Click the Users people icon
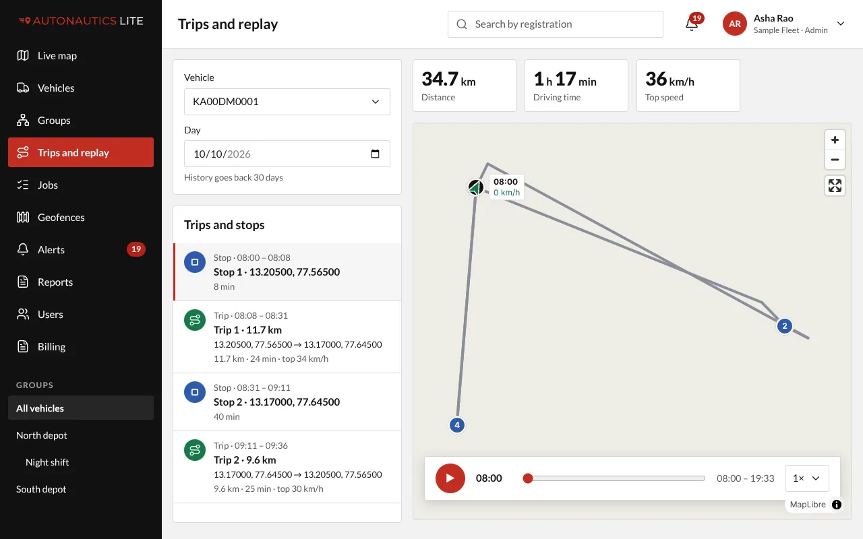Screen dimensions: 863x539 (x=23, y=315)
